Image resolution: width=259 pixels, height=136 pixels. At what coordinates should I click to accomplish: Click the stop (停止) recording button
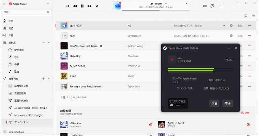pos(228,103)
